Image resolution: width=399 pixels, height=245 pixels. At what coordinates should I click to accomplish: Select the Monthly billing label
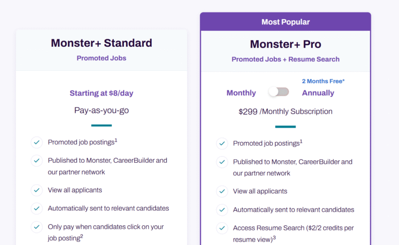click(241, 93)
